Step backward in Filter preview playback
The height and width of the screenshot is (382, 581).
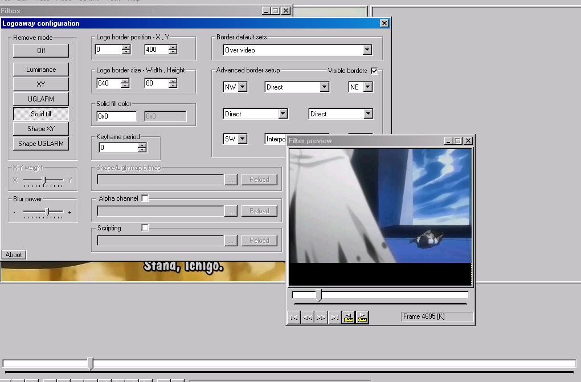click(x=308, y=318)
